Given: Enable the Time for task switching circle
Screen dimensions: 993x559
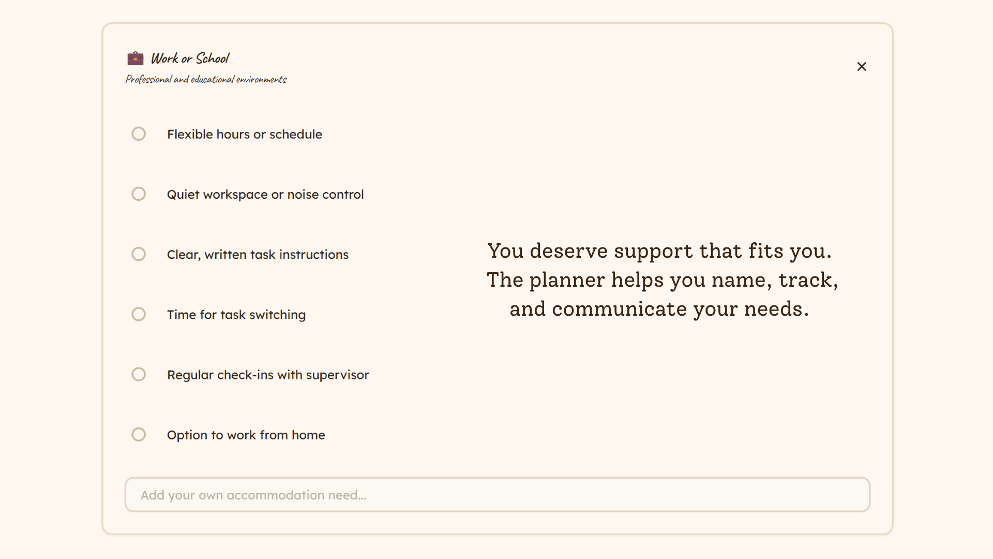Looking at the screenshot, I should pyautogui.click(x=139, y=314).
